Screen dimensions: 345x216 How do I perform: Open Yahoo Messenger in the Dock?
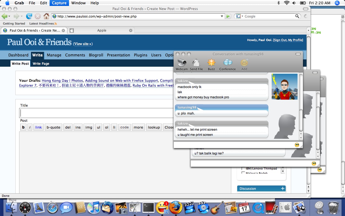pos(162,208)
